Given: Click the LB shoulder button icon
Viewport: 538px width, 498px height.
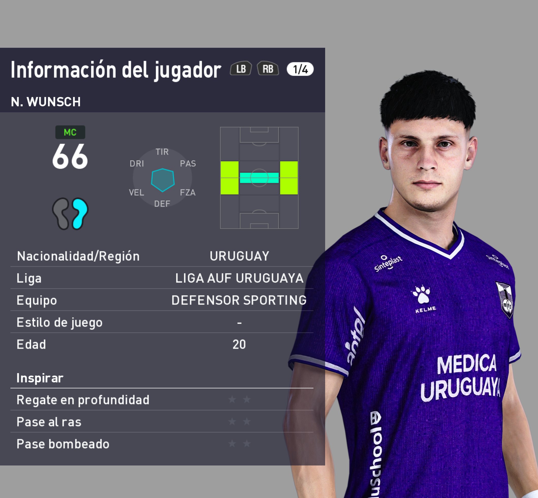Looking at the screenshot, I should [241, 69].
